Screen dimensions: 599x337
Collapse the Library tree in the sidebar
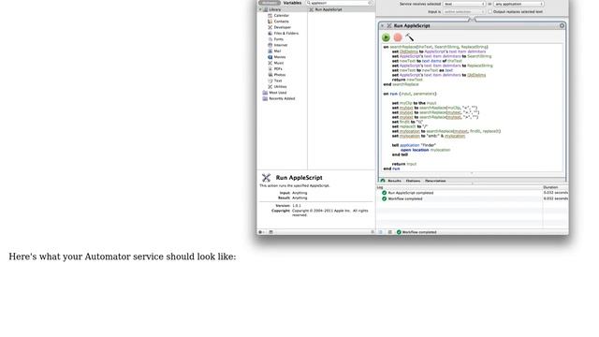(260, 9)
